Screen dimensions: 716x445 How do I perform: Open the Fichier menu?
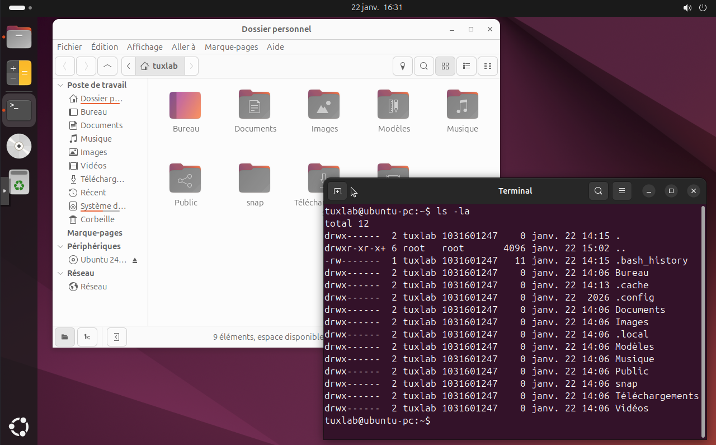pos(69,47)
